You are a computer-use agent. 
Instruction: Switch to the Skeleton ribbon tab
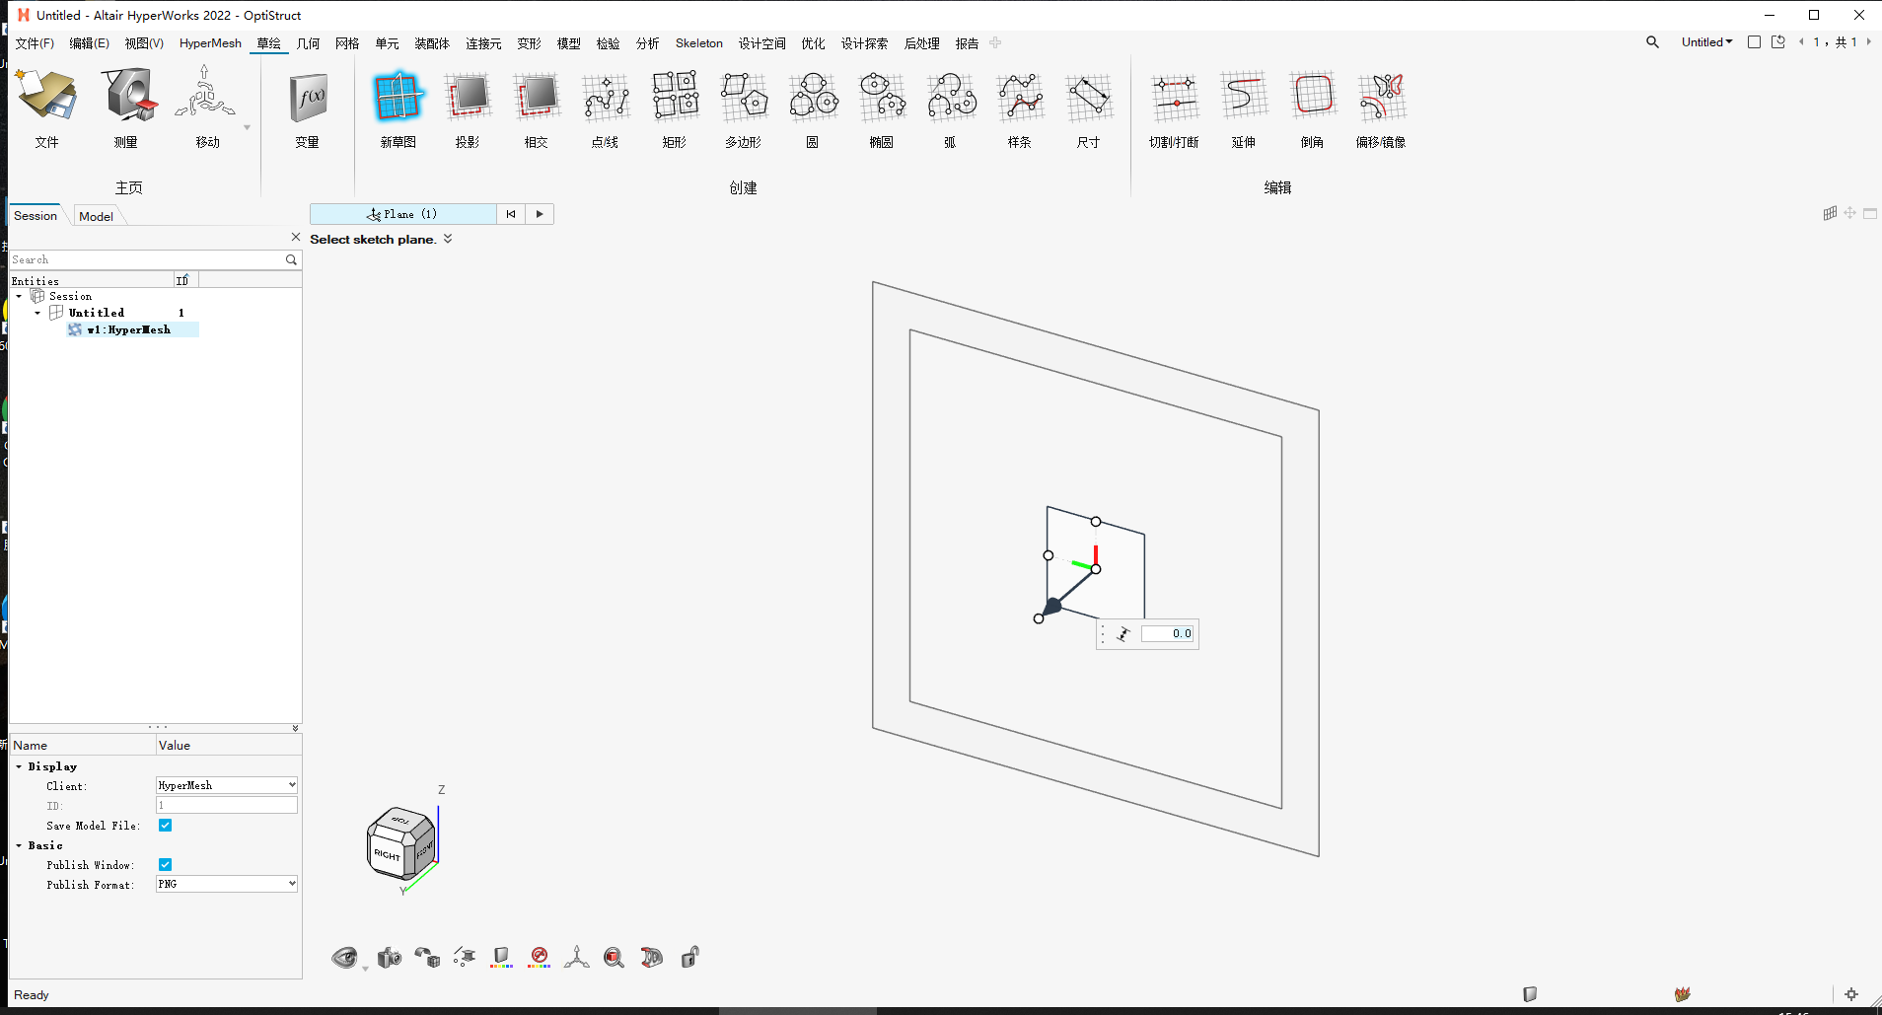pyautogui.click(x=699, y=43)
